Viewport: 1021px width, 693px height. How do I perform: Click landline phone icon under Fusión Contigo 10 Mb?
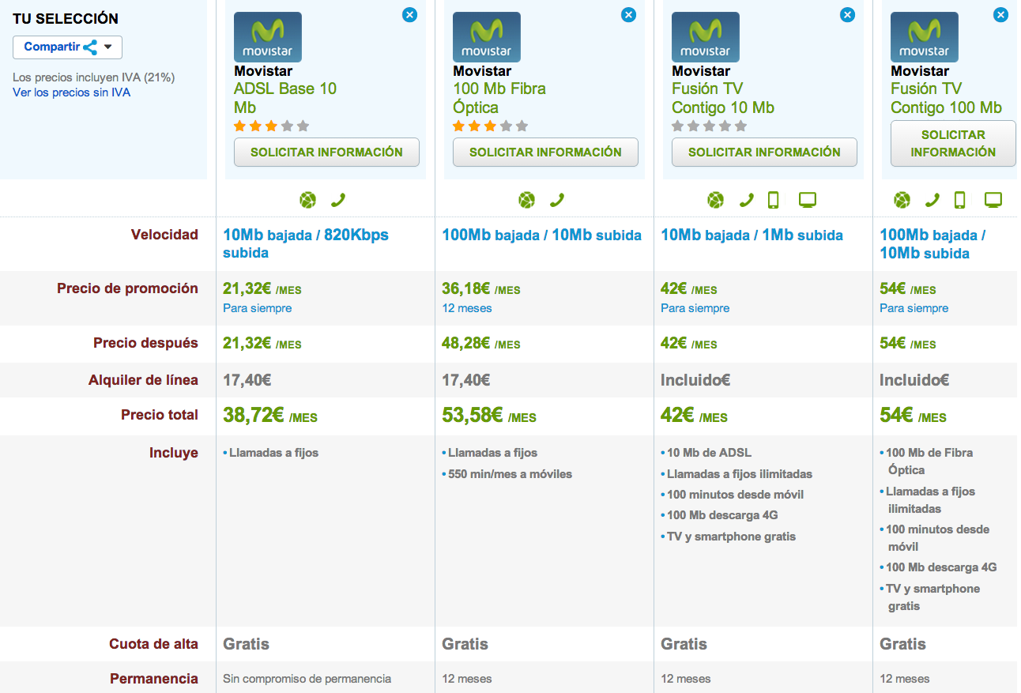[746, 201]
